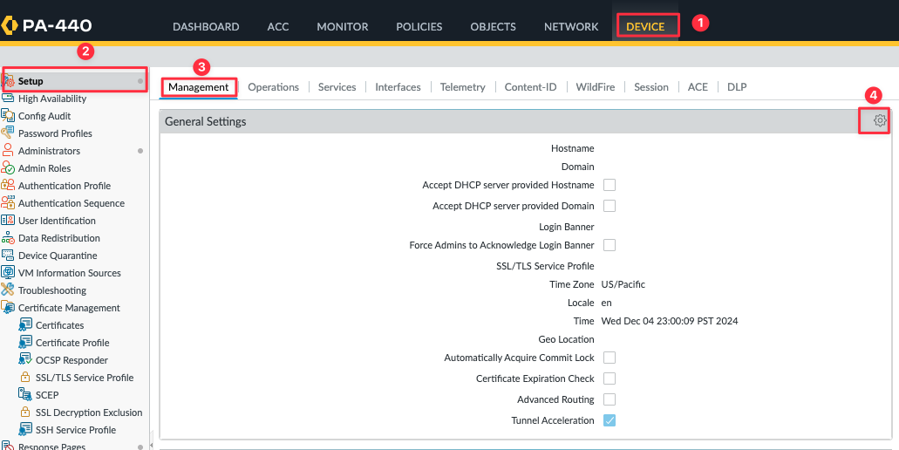
Task: Click the OCSP Responder icon
Action: 25,360
